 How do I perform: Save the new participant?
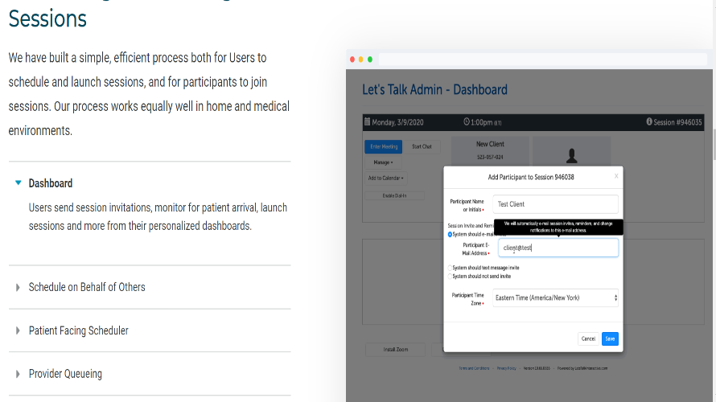[x=610, y=338]
